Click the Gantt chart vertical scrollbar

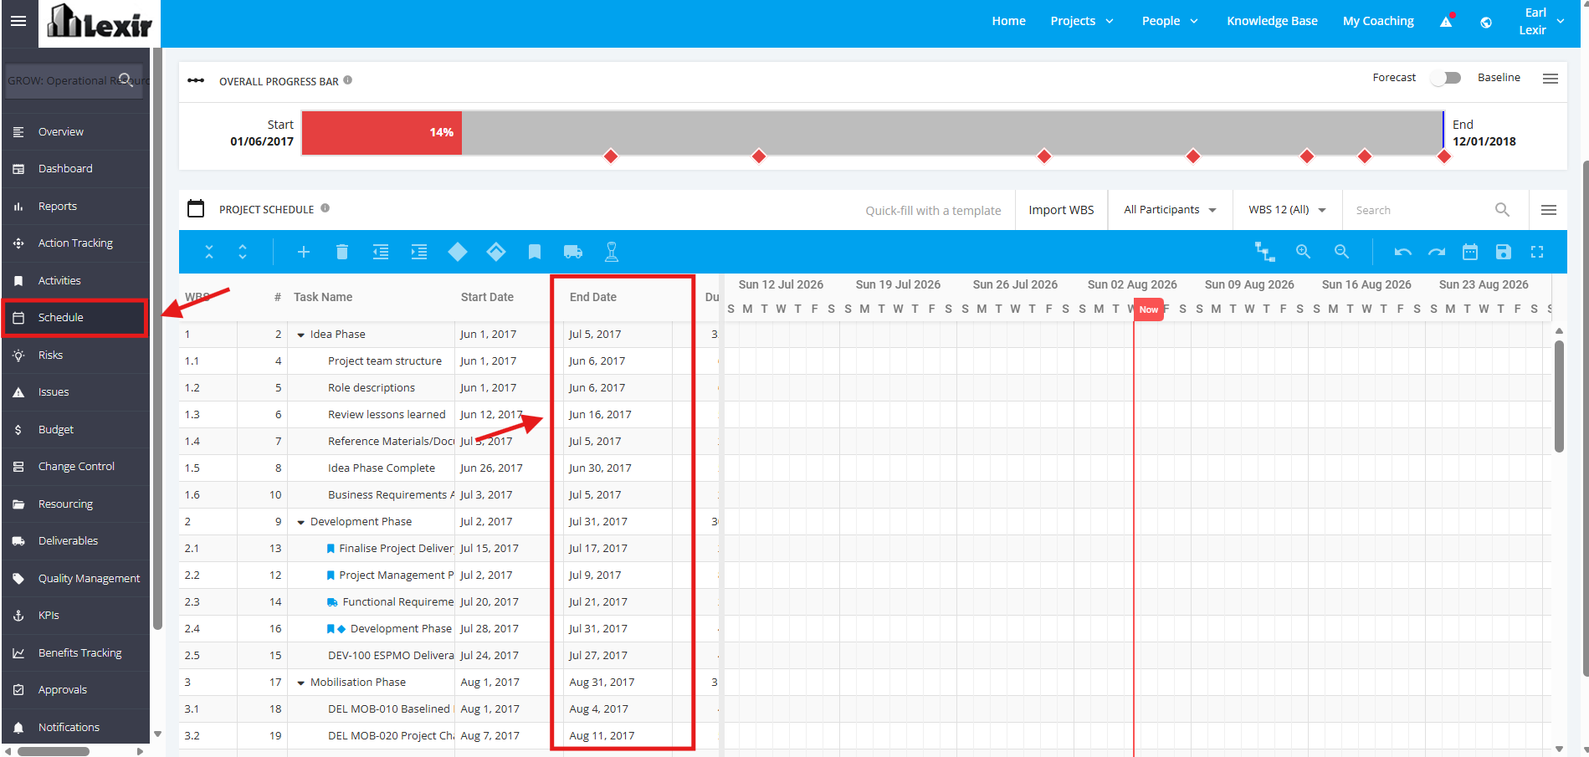pyautogui.click(x=1559, y=396)
